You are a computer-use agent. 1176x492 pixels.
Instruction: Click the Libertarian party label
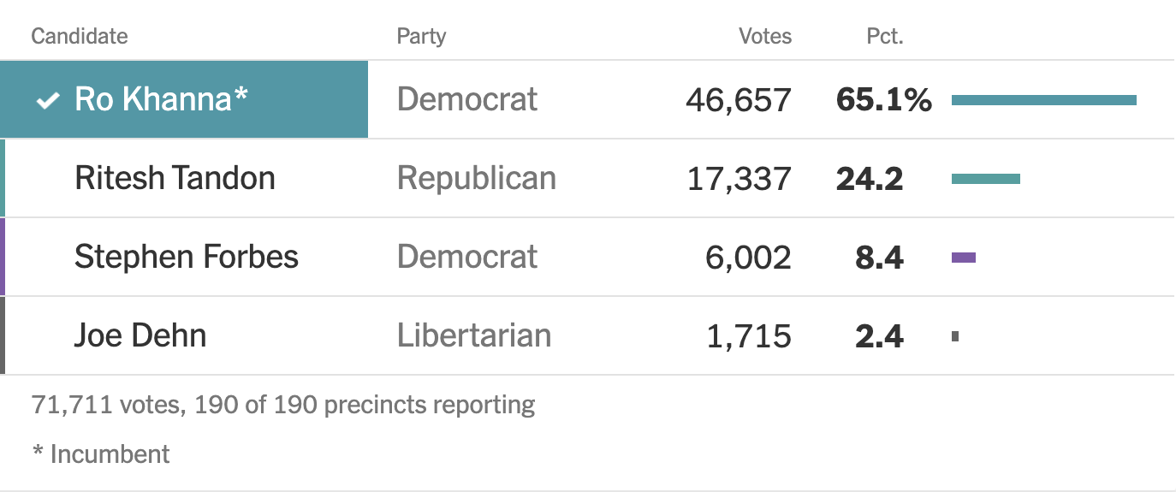474,335
